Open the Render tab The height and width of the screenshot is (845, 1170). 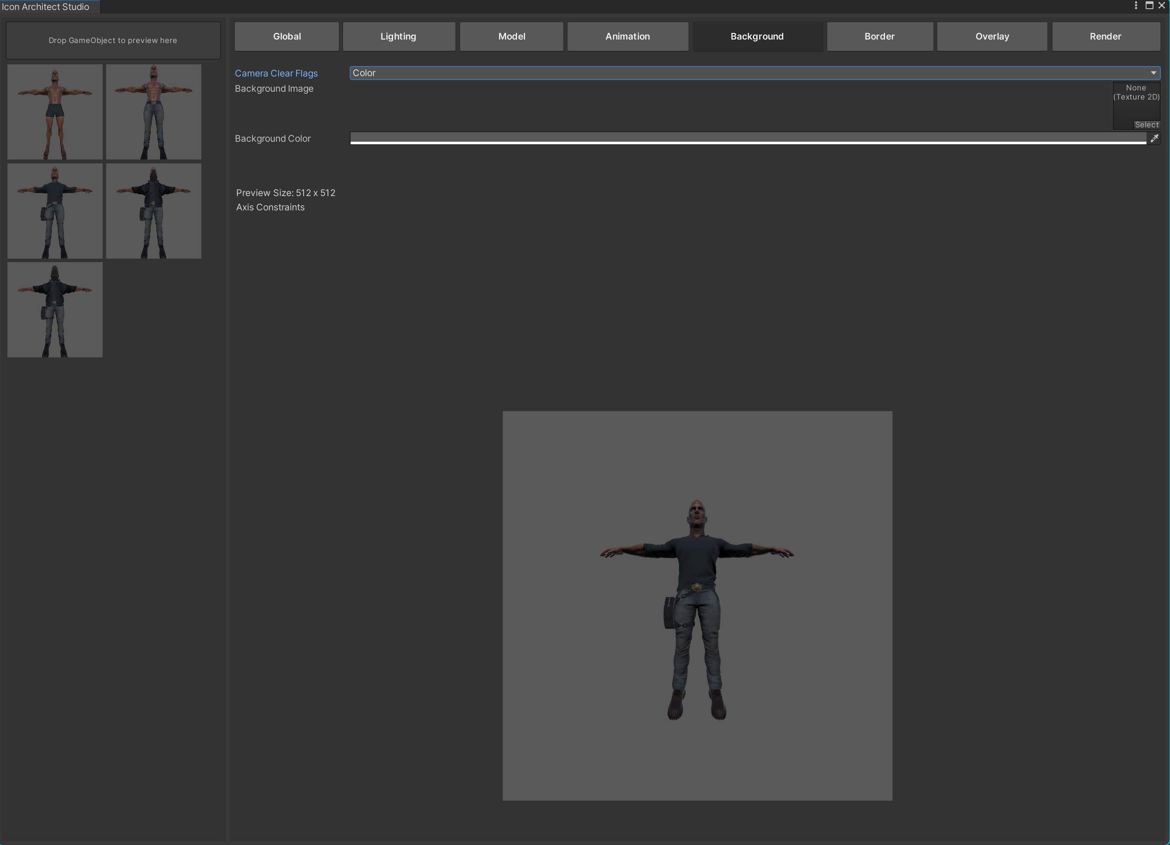(1105, 36)
